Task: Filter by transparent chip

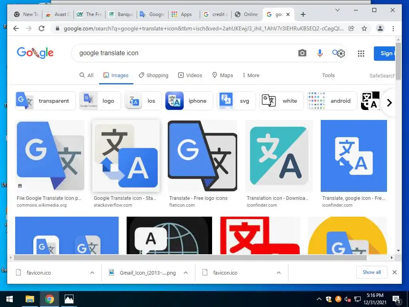Action: click(x=46, y=101)
